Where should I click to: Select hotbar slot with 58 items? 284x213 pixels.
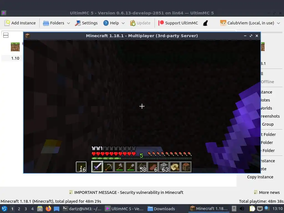pyautogui.click(x=142, y=167)
